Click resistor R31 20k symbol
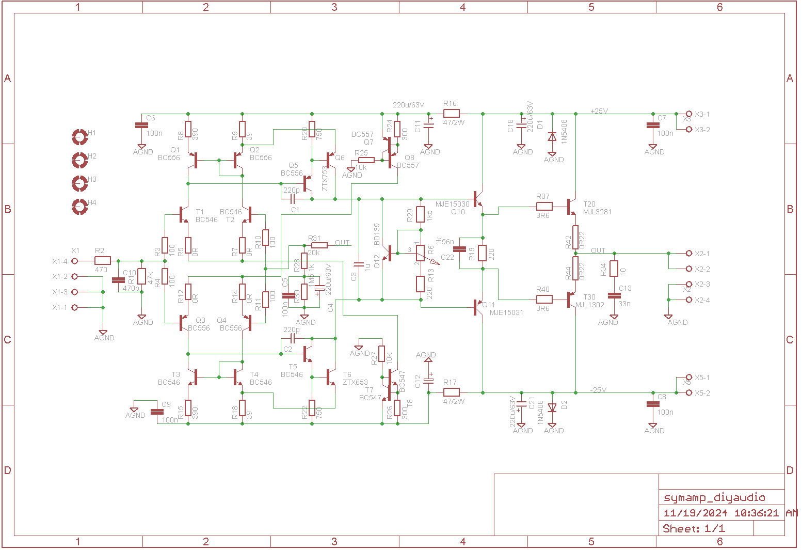This screenshot has width=802, height=550. coord(319,245)
